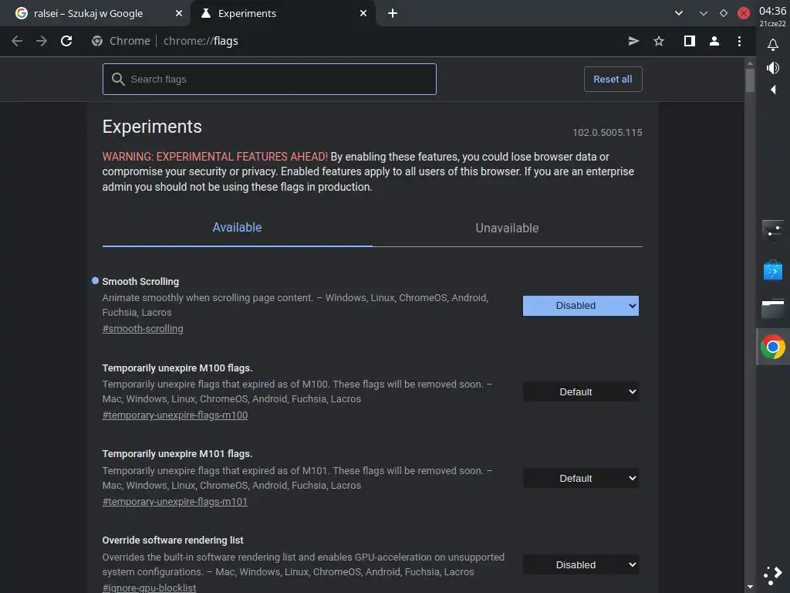Click the share page arrow icon
The image size is (790, 593).
coord(633,41)
